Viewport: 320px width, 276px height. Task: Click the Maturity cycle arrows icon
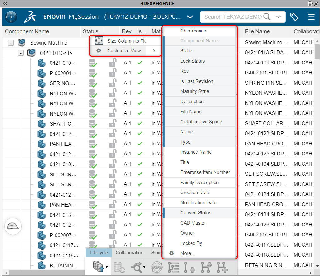157,267
